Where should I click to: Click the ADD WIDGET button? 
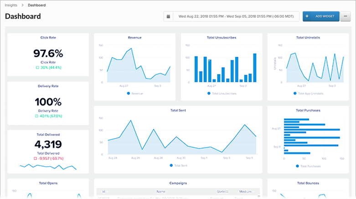(x=321, y=16)
